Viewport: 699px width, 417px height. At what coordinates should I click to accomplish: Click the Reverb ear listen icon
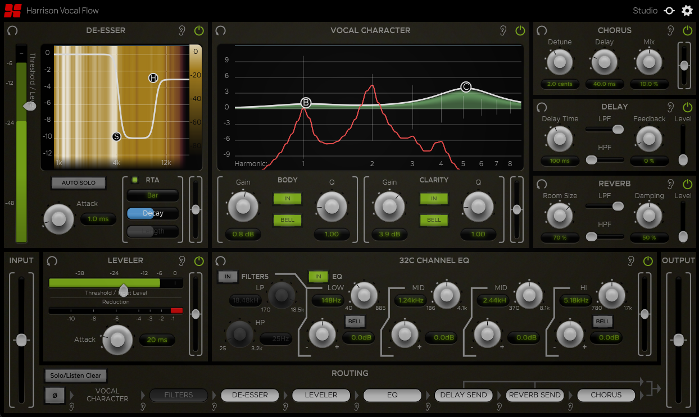click(x=670, y=184)
